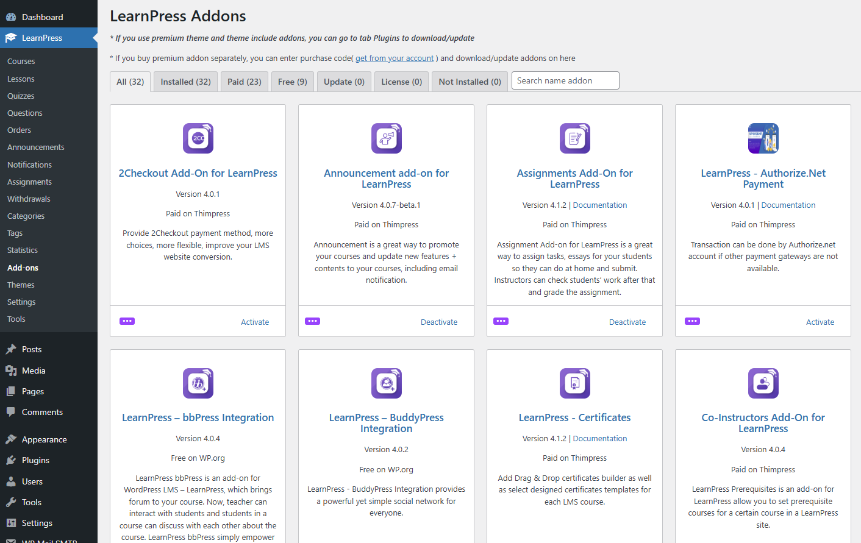
Task: Open purple more-options button on 2Checkout card
Action: coord(127,321)
